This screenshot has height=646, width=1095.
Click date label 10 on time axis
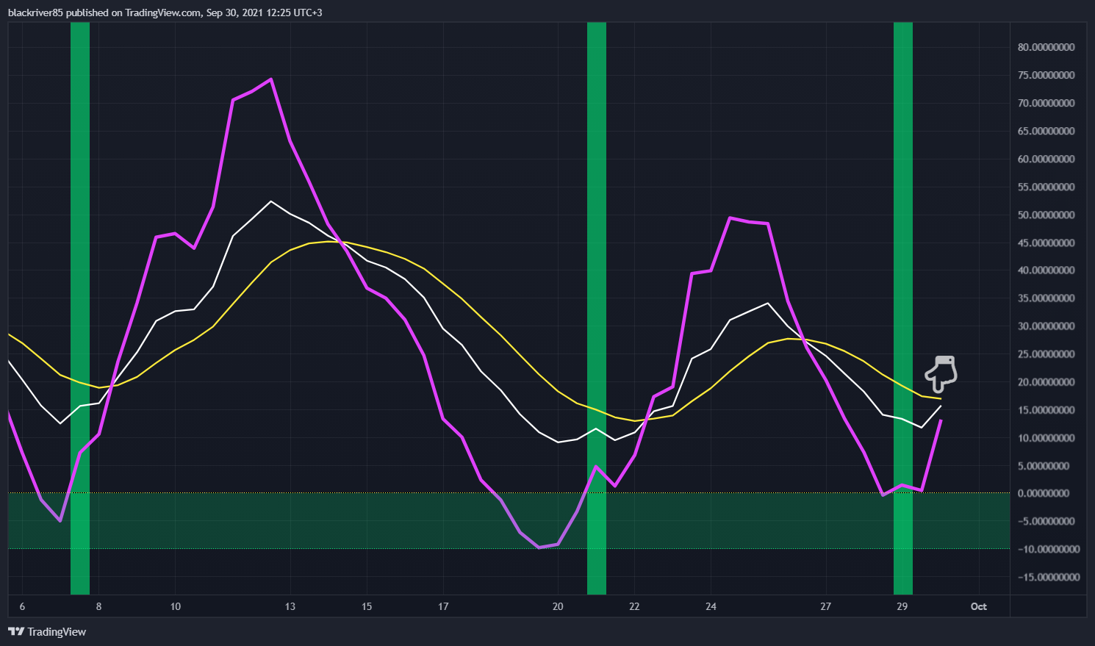tap(175, 606)
